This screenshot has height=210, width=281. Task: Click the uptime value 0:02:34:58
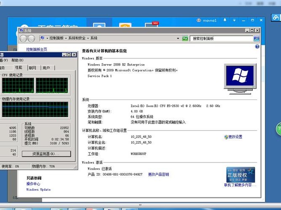60,139
